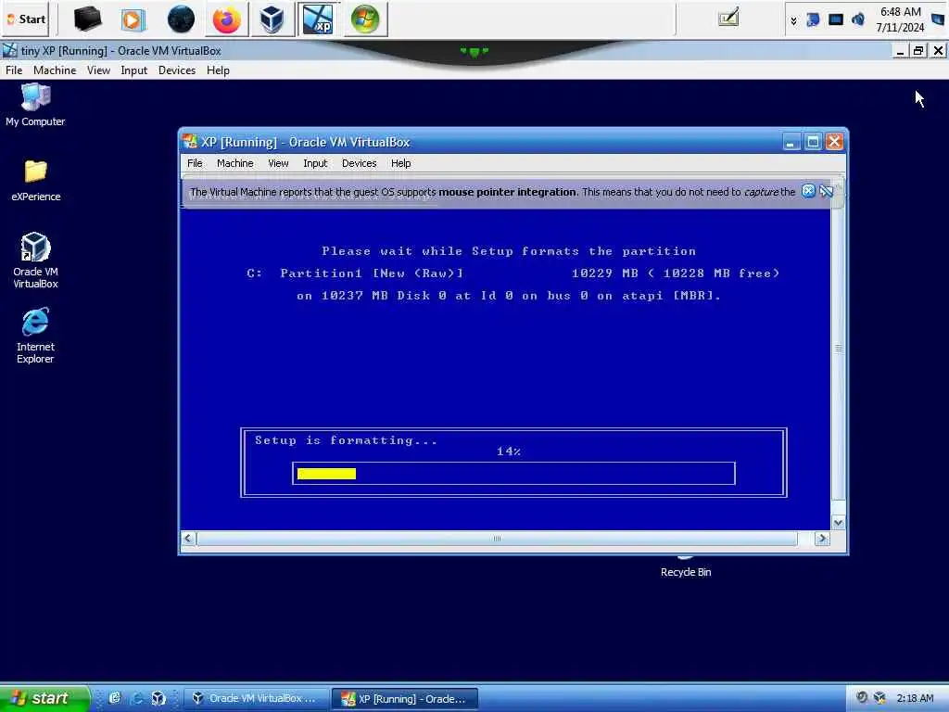
Task: Click the XP taskbar clock showing 2:18 AM
Action: tap(915, 698)
